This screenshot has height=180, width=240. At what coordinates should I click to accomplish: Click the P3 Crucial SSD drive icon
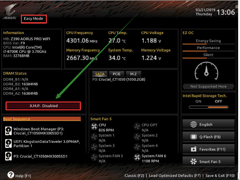(8, 156)
